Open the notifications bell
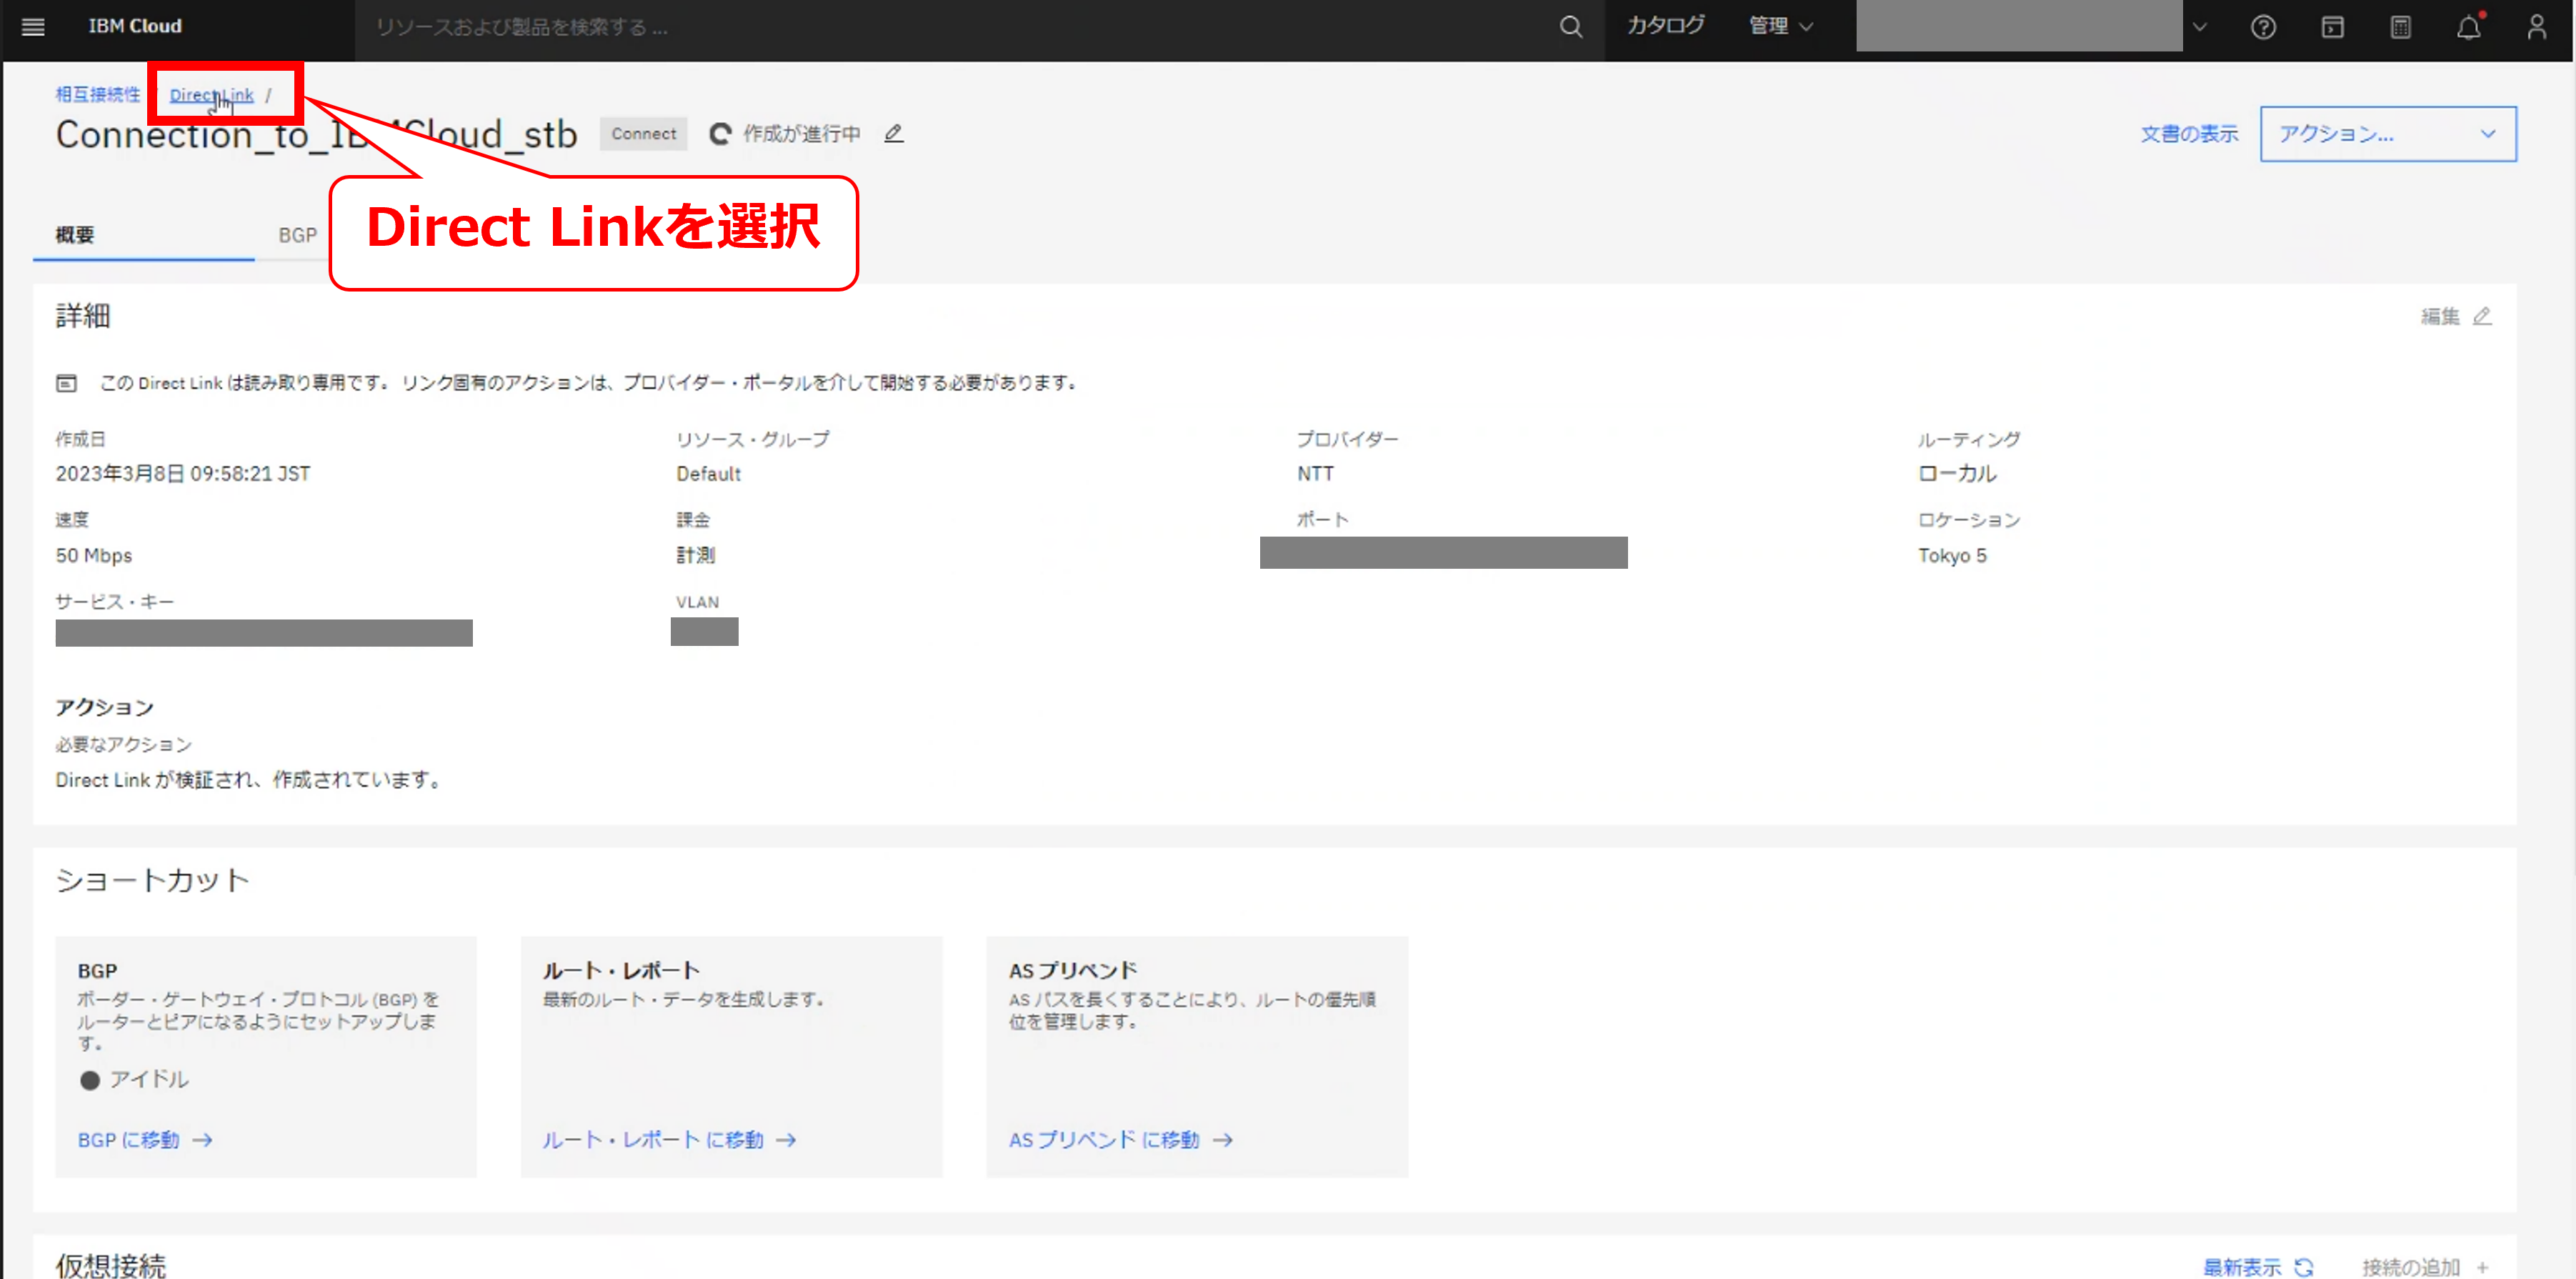Image resolution: width=2576 pixels, height=1279 pixels. click(2468, 27)
